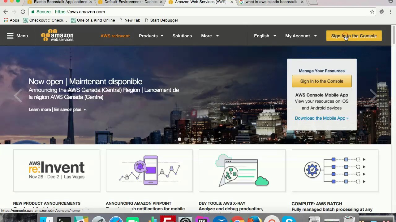Advance carousel with the right arrow
Viewport: 396px width, 222px height.
tap(373, 95)
